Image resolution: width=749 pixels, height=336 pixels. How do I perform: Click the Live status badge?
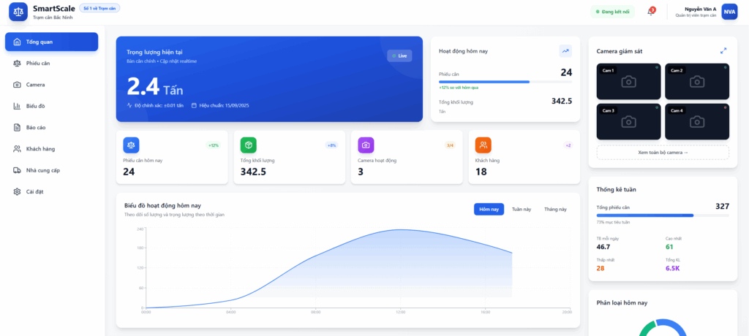tap(399, 56)
